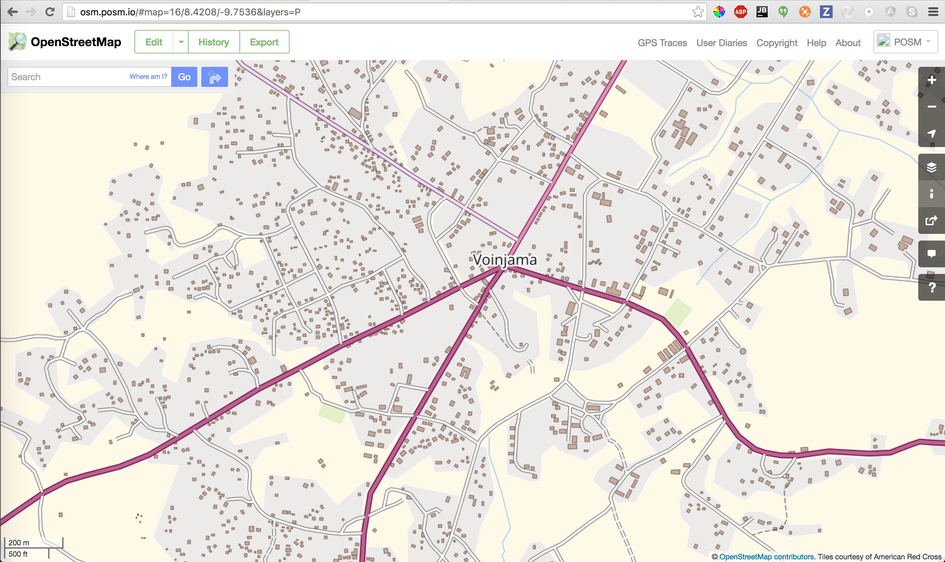Open GPS Traces
Viewport: 945px width, 562px height.
coord(662,43)
